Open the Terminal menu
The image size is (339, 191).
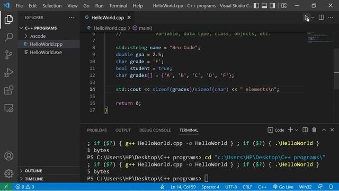[x=118, y=6]
